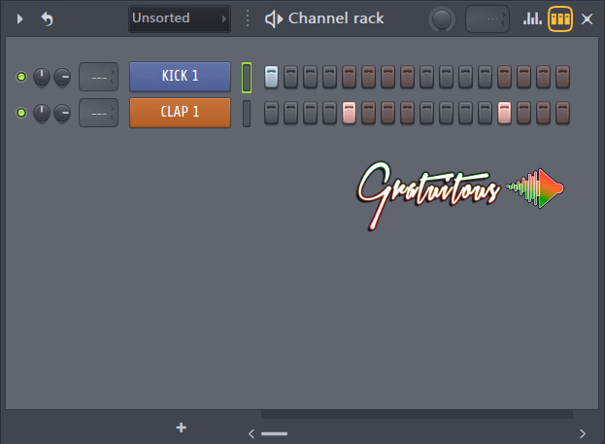The width and height of the screenshot is (605, 444).
Task: Click KICK 1 volume knob
Action: coord(62,77)
